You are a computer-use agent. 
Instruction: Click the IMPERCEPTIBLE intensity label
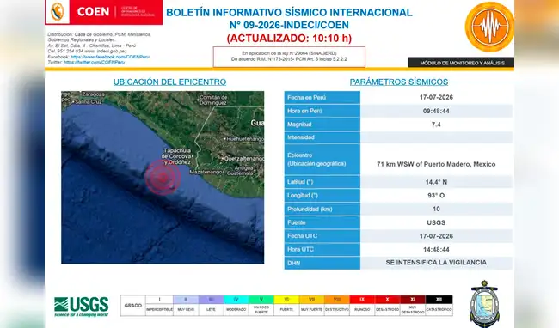coord(159,310)
